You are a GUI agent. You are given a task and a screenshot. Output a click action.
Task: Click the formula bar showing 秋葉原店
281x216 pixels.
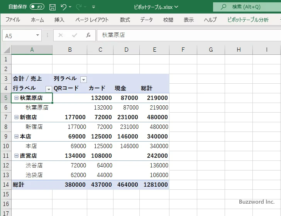pos(189,35)
